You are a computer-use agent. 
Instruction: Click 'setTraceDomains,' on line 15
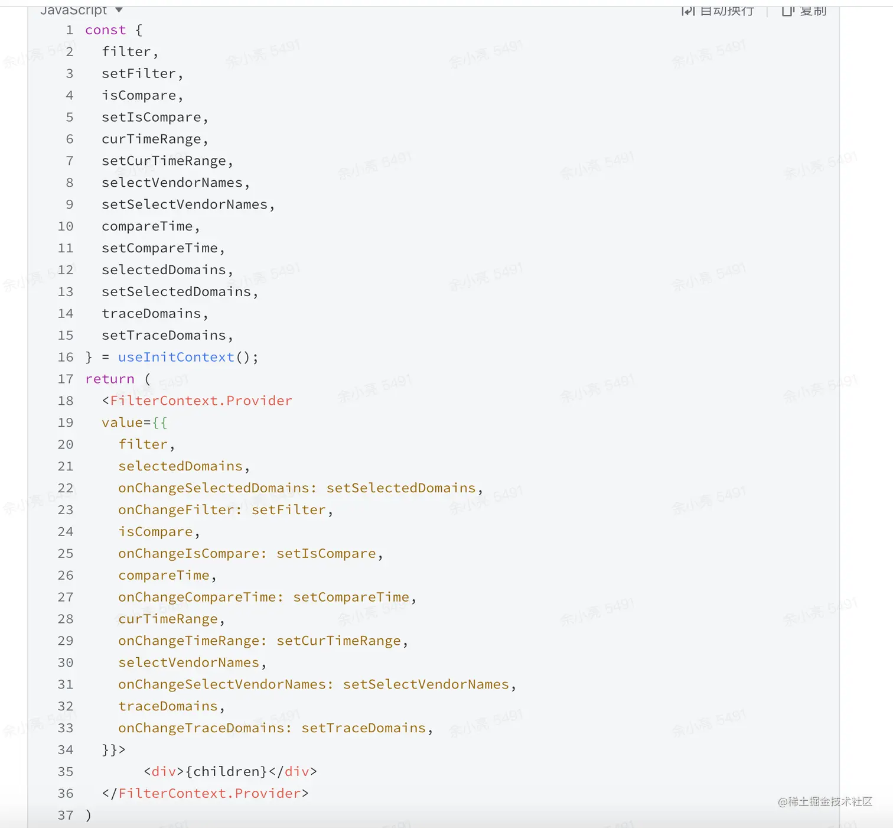point(167,336)
